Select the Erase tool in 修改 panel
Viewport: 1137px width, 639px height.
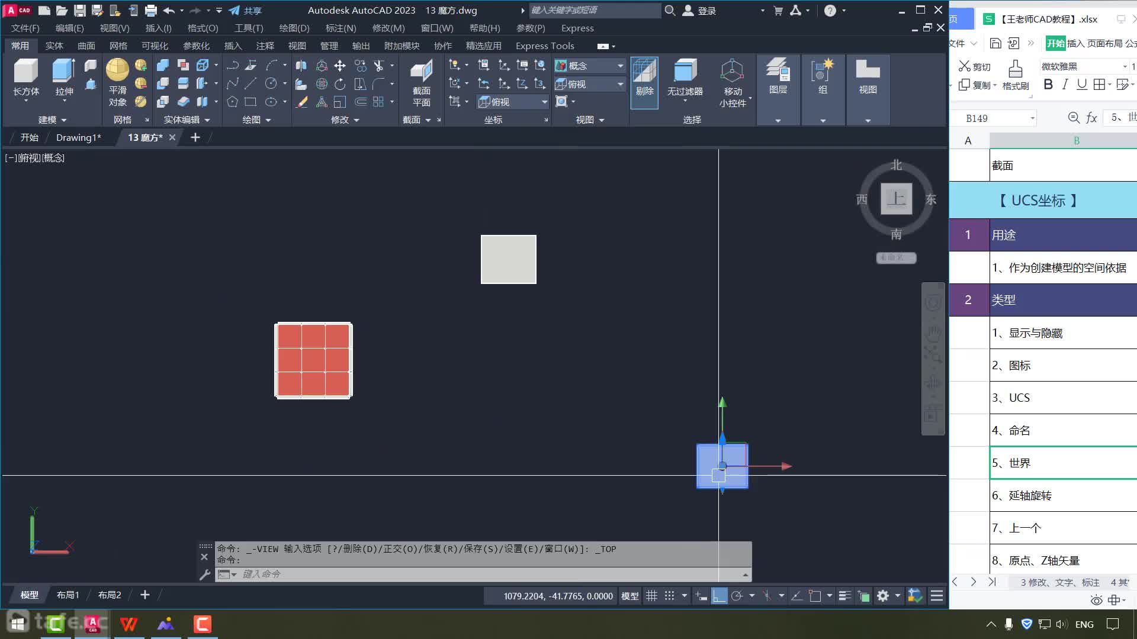pos(302,102)
